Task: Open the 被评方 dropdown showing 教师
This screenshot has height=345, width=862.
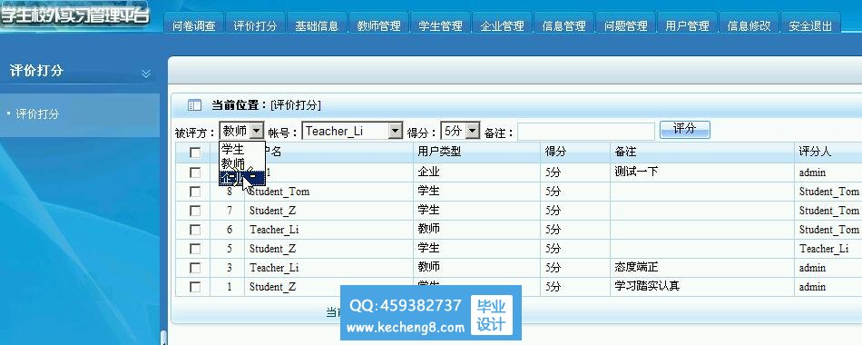Action: click(242, 131)
